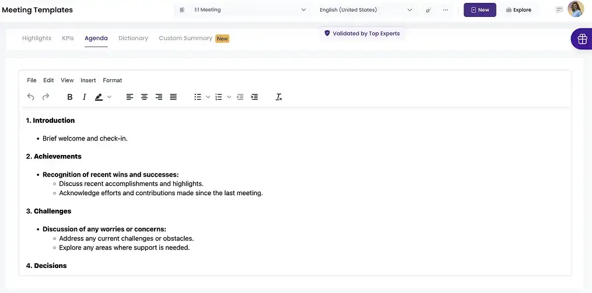
Task: Increase indent of the selection
Action: click(254, 97)
